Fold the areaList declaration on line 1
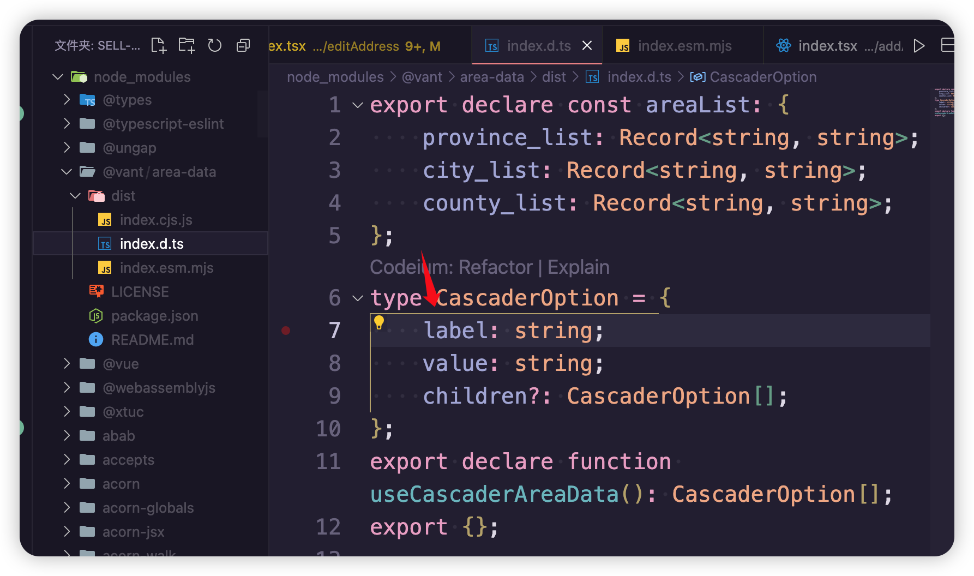The height and width of the screenshot is (576, 974). click(358, 105)
